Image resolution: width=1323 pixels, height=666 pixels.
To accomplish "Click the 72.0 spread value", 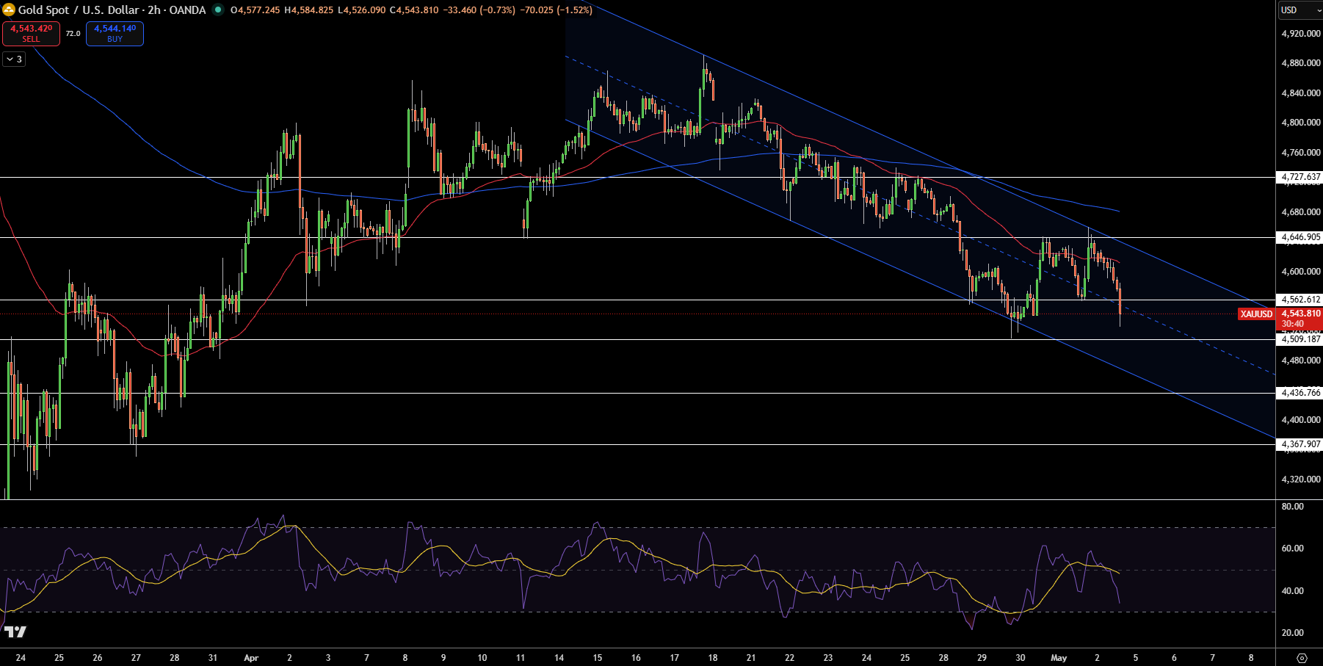I will tap(73, 34).
